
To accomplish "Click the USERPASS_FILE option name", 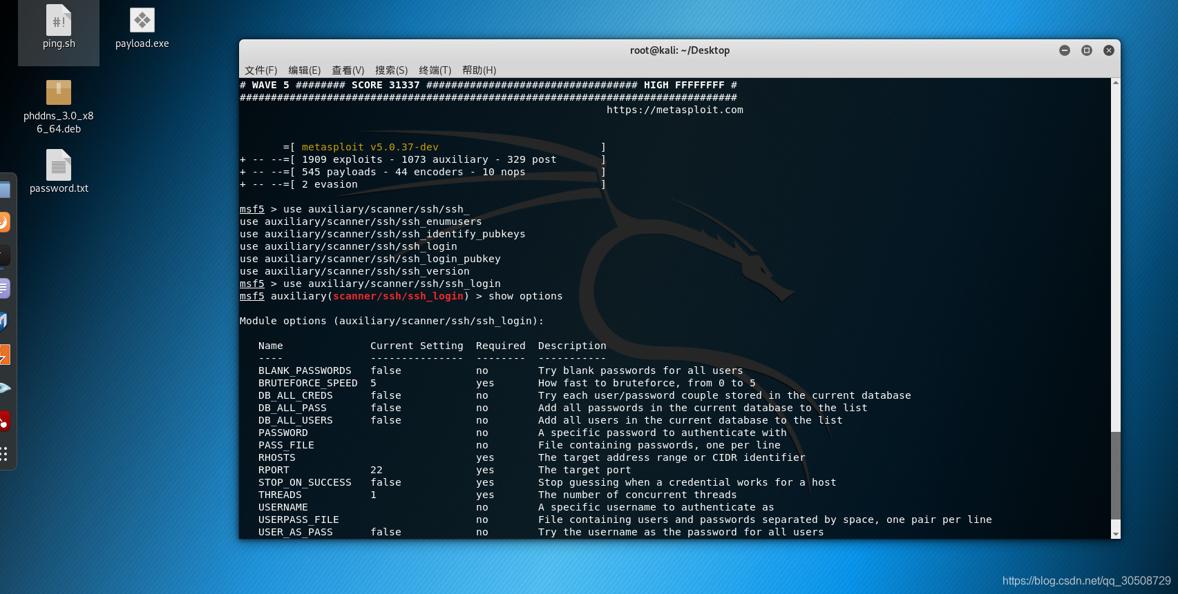I will 298,519.
